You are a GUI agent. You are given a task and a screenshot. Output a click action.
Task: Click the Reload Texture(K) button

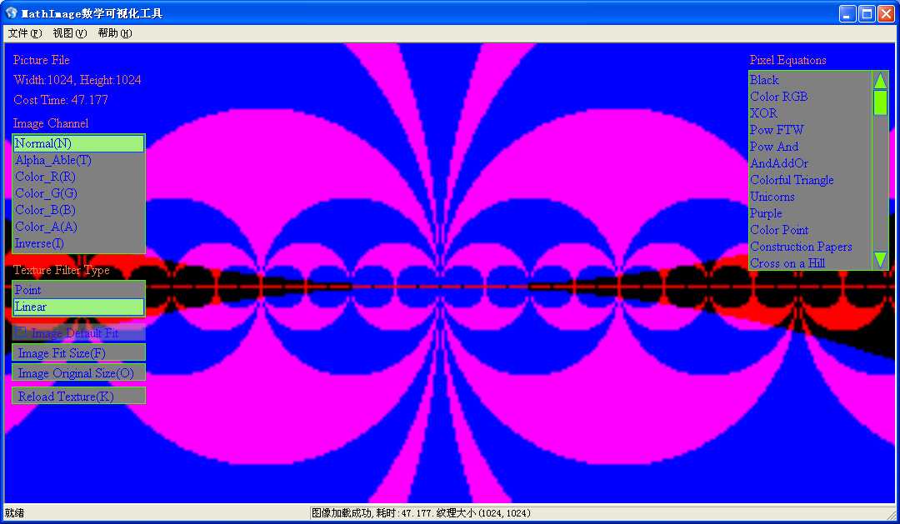coord(78,396)
